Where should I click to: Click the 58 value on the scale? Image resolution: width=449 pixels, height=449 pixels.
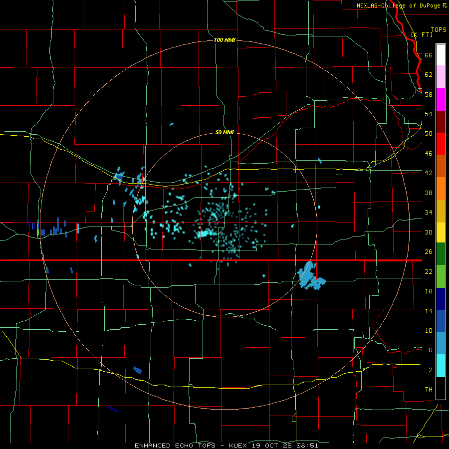429,94
